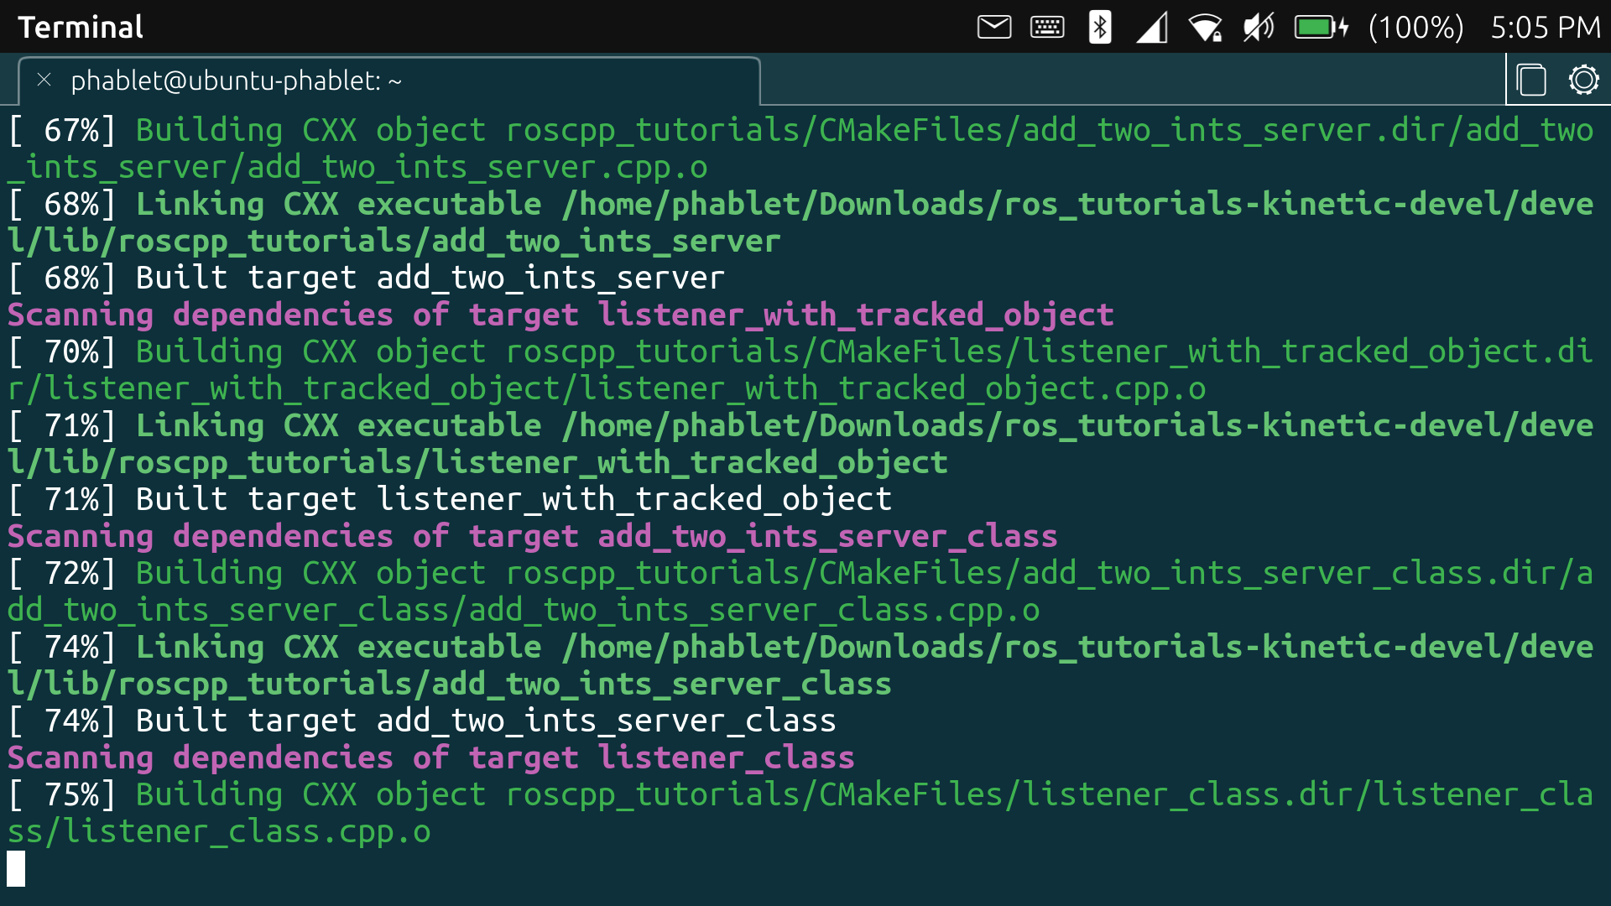This screenshot has height=906, width=1611.
Task: Open terminal settings gear icon
Action: [x=1583, y=81]
